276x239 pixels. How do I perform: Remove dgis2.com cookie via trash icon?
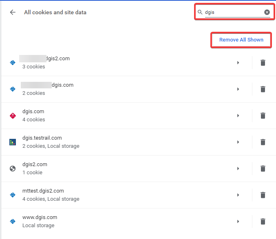[263, 169]
